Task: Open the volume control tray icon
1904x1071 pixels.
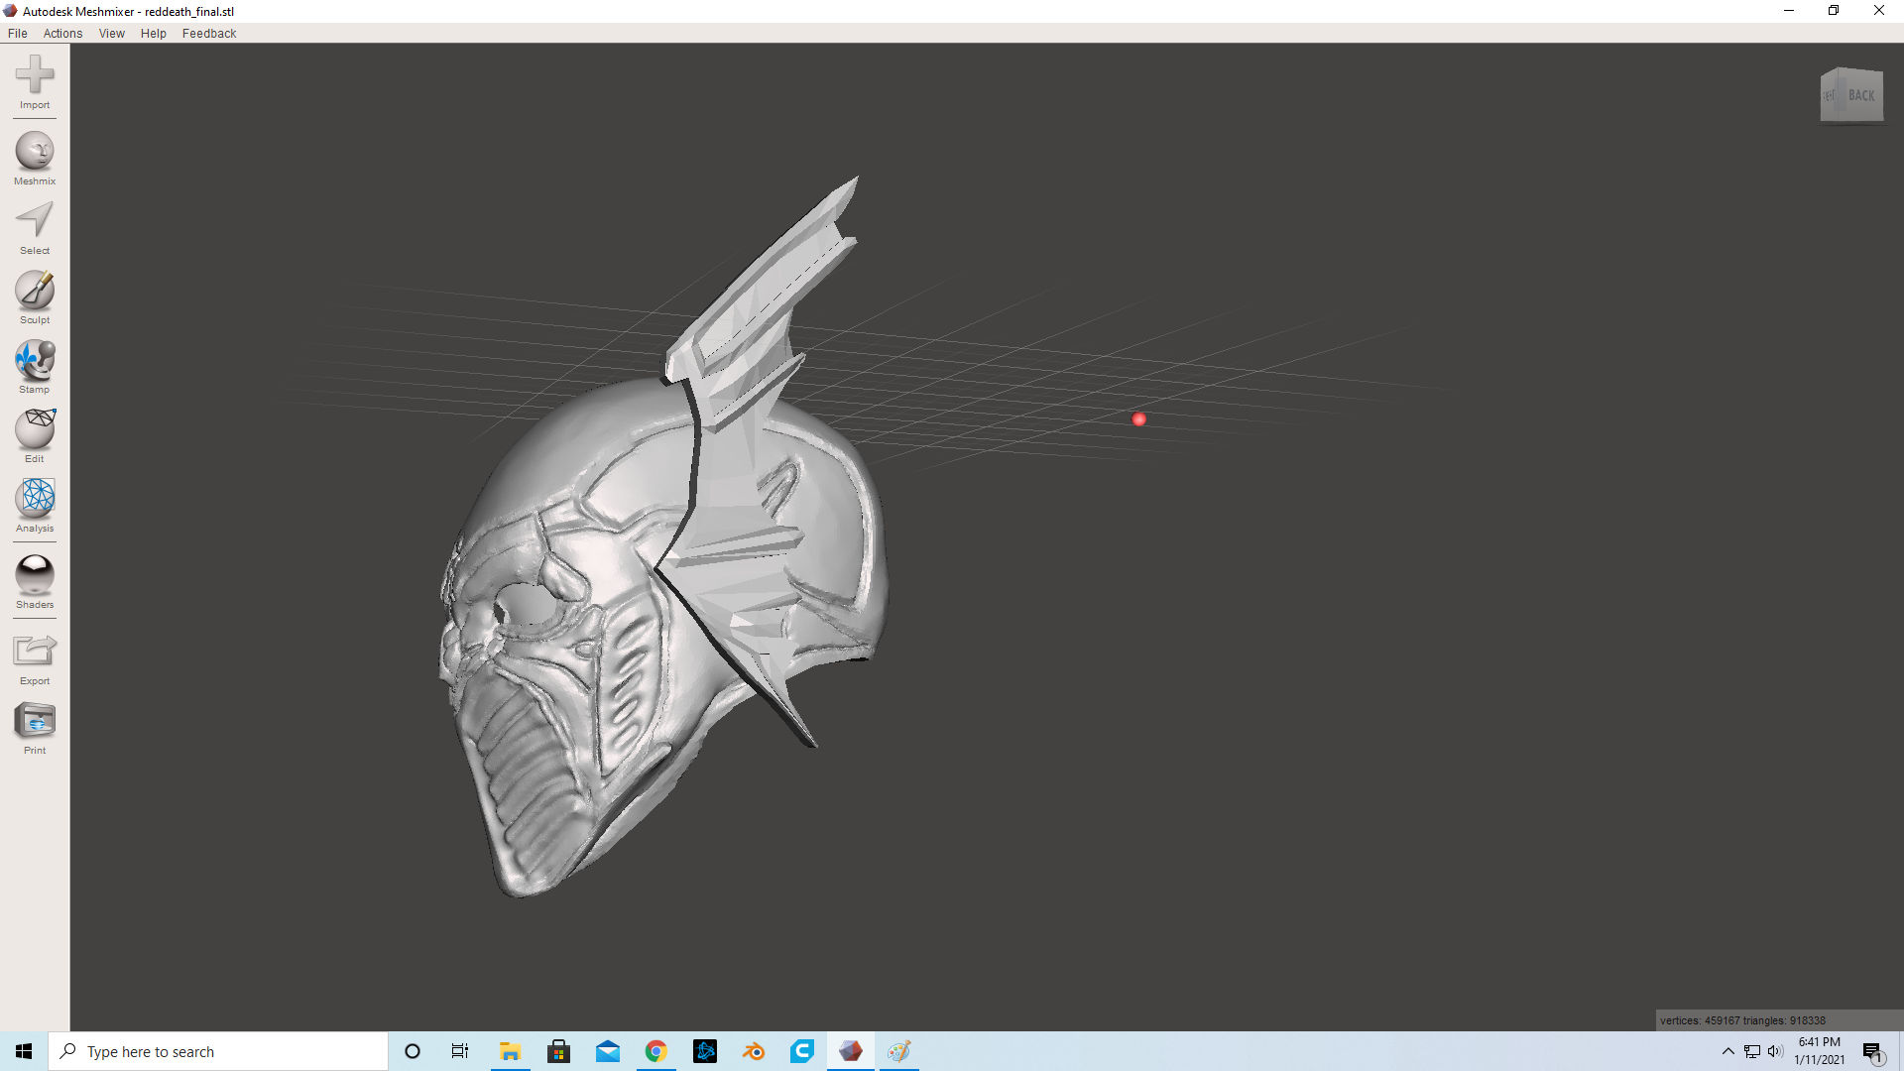Action: (x=1775, y=1051)
